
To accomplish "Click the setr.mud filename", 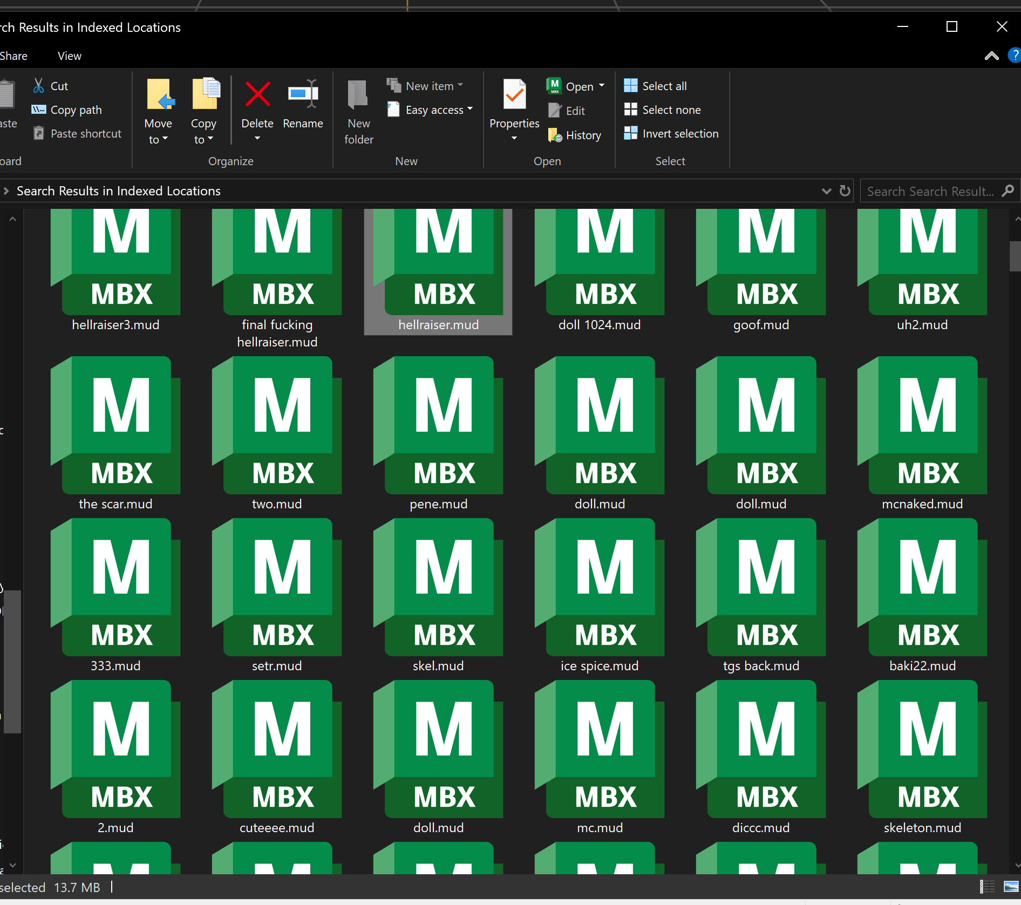I will (x=277, y=666).
